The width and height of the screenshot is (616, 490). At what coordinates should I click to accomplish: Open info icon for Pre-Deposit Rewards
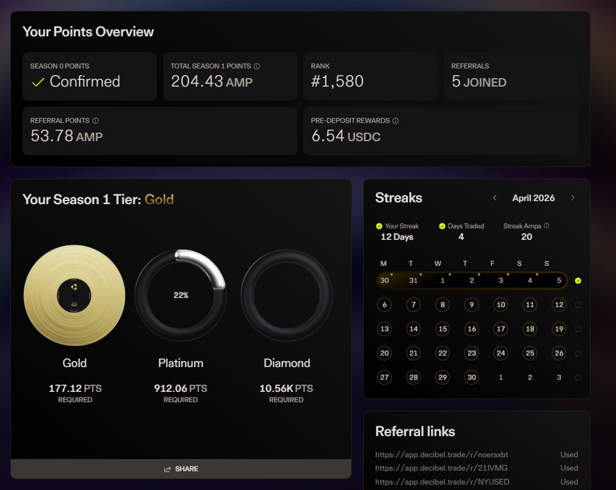(x=395, y=121)
